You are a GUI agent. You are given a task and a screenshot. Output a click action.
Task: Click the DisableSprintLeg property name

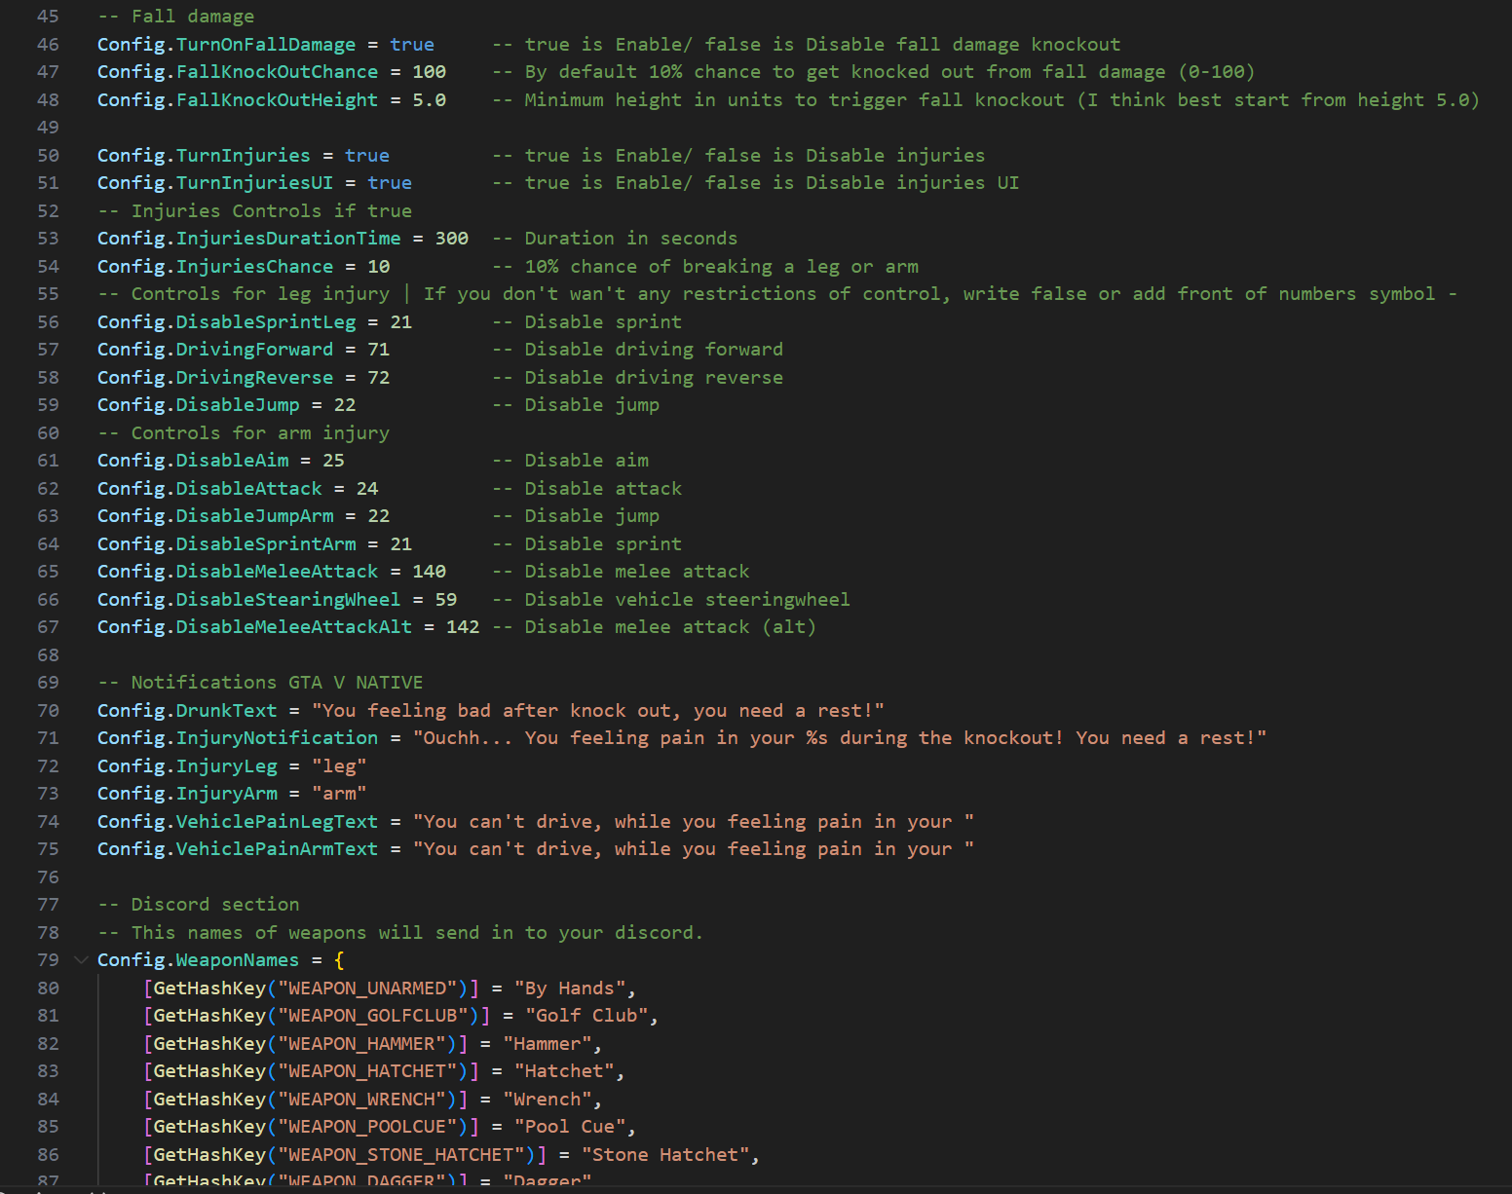click(265, 322)
